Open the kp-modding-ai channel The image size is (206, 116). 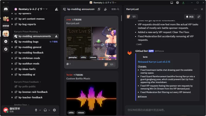click(36, 74)
